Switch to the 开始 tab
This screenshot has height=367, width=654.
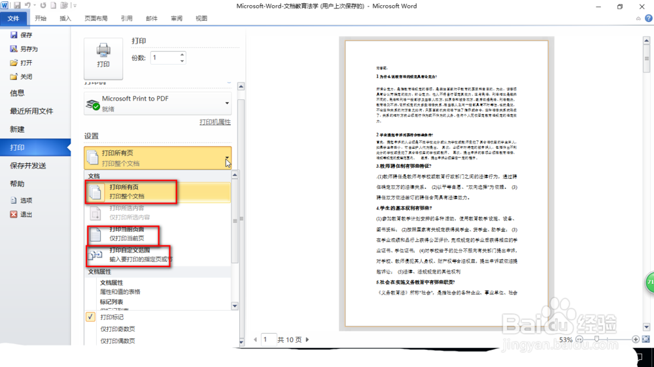[x=41, y=18]
